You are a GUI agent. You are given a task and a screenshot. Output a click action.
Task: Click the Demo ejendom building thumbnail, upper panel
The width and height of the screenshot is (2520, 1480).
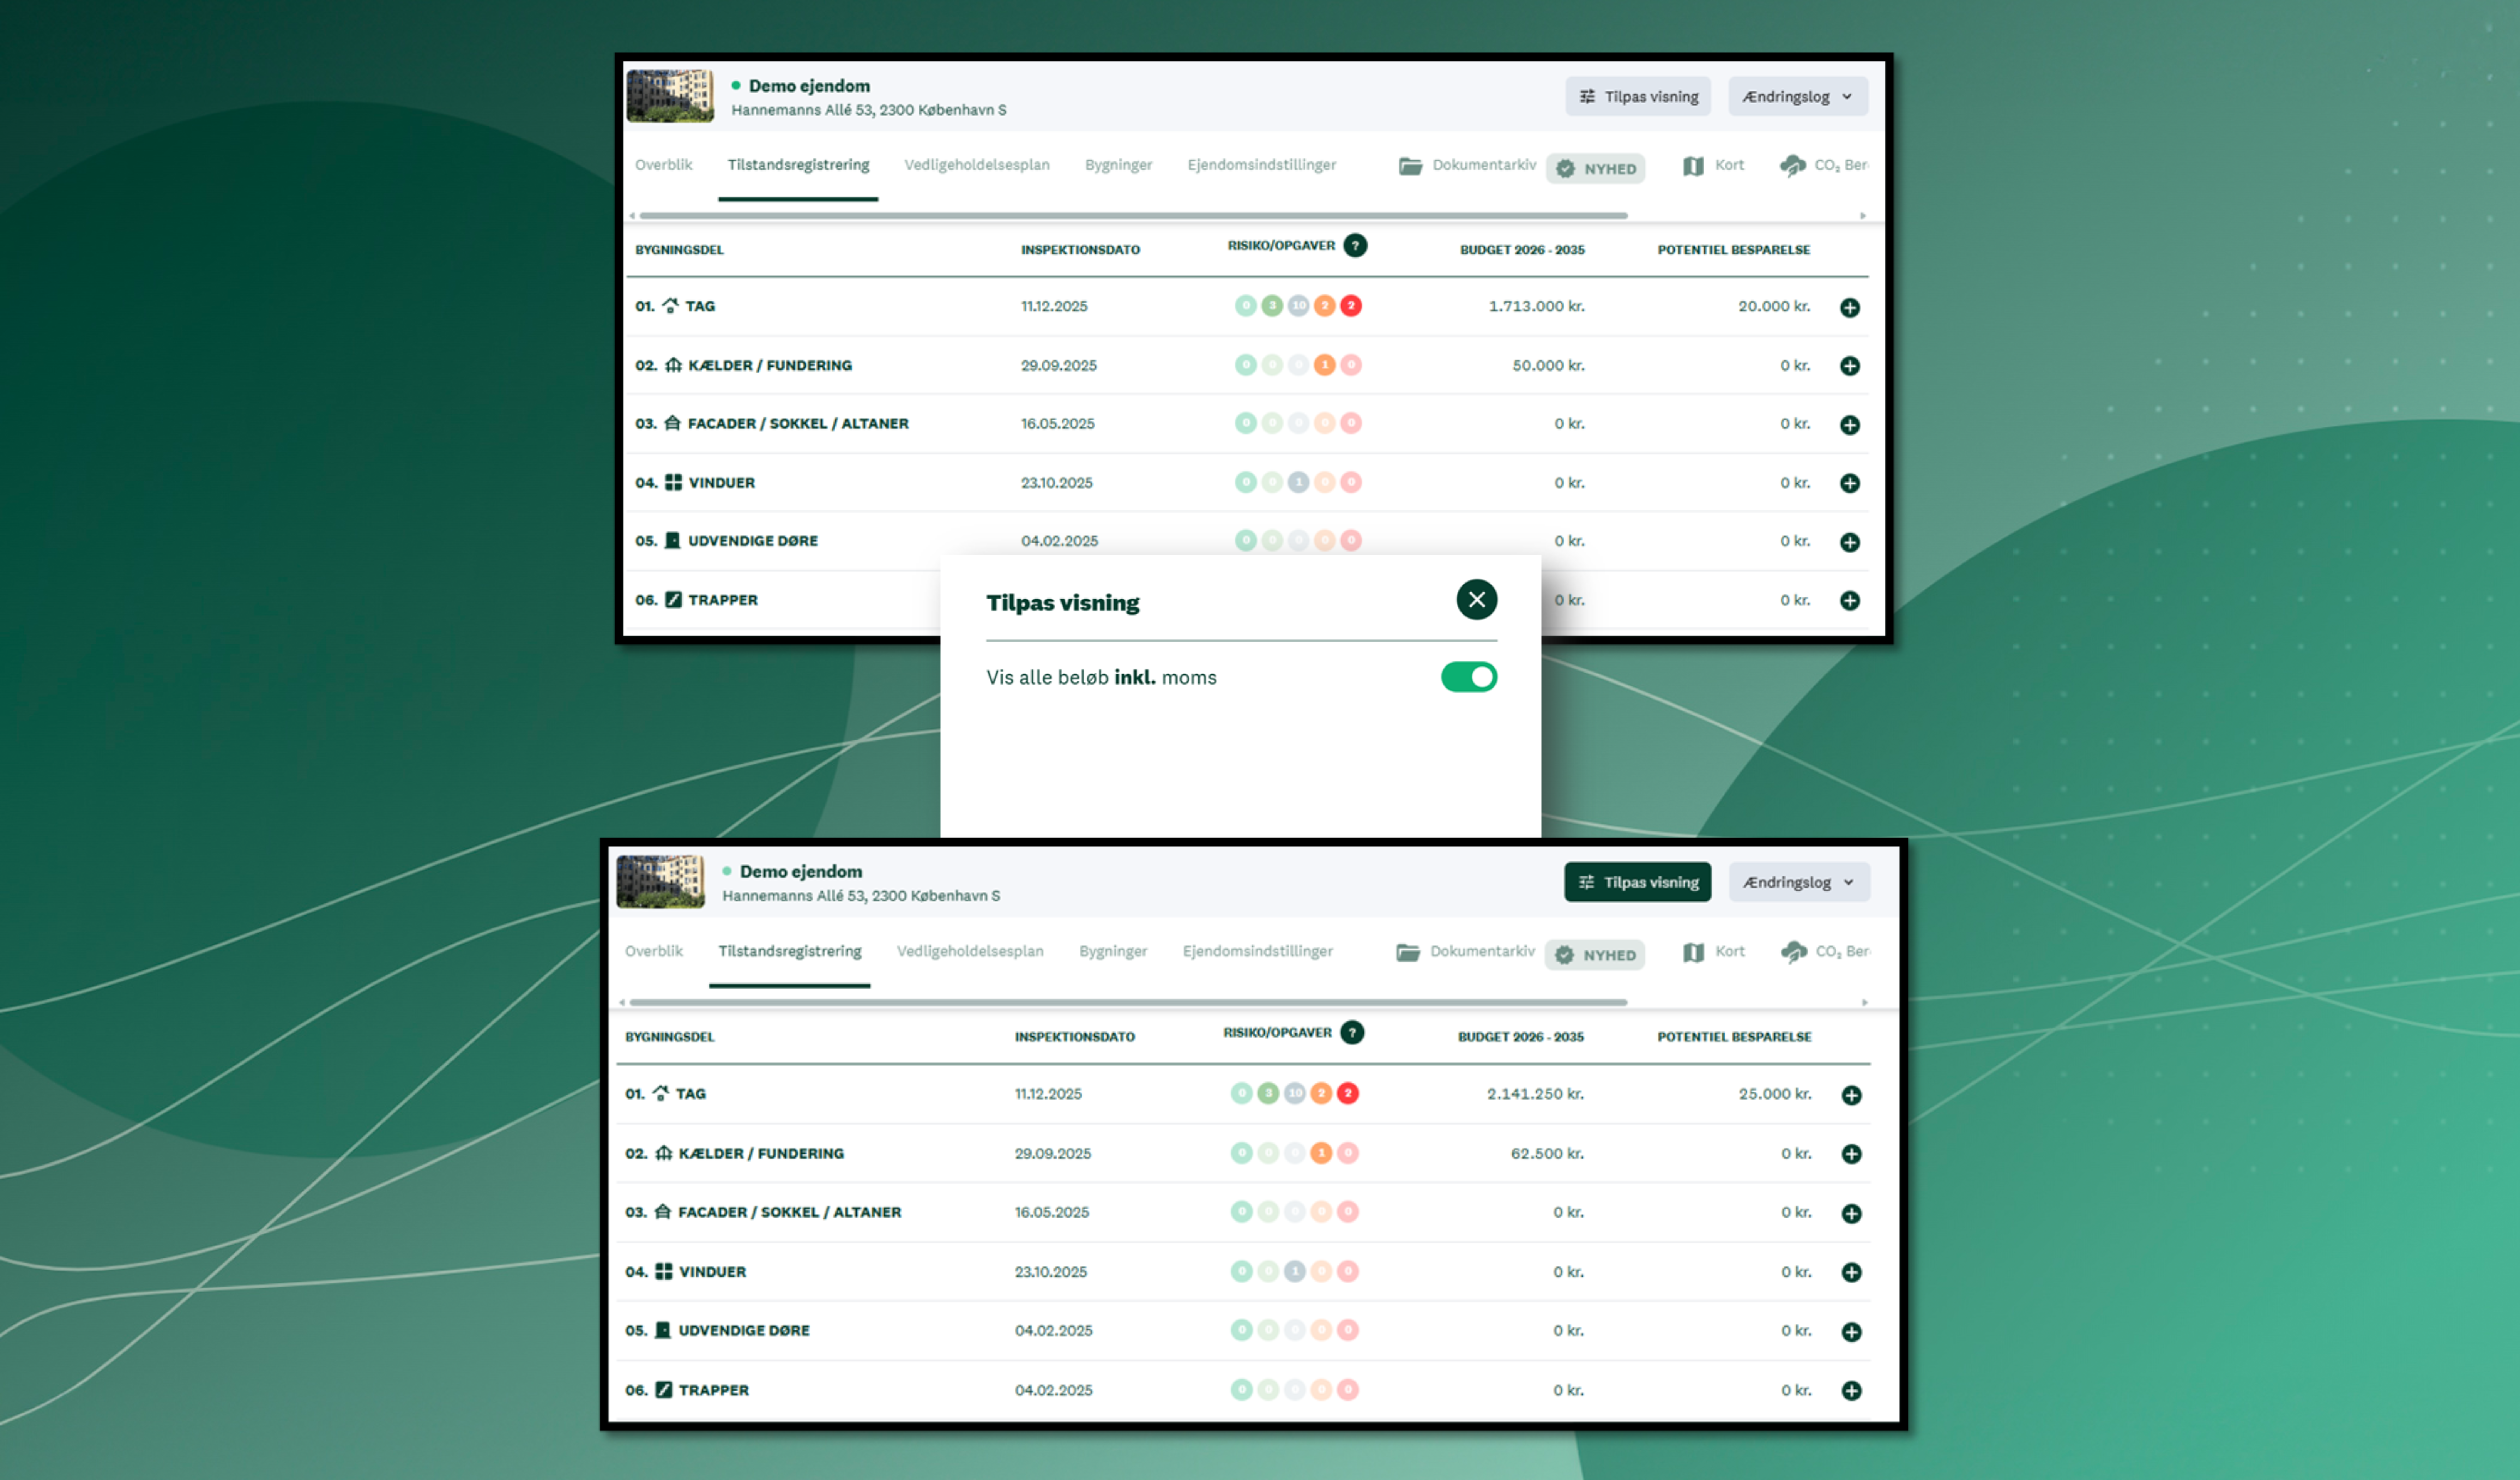tap(670, 96)
